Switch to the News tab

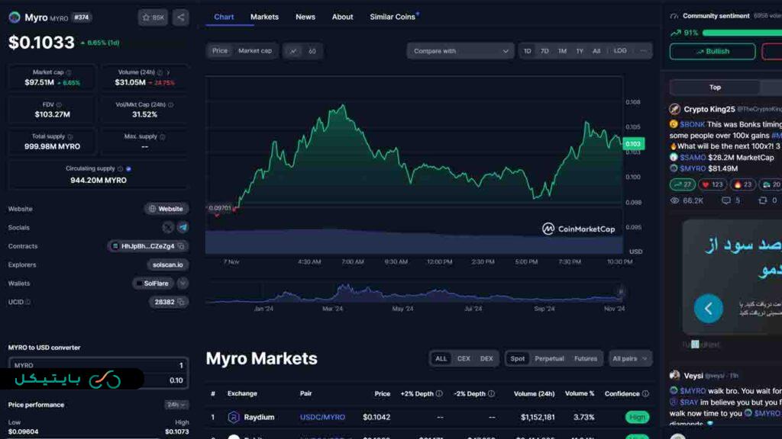tap(305, 17)
